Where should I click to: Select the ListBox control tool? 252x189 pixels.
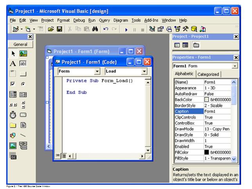click(x=23, y=94)
